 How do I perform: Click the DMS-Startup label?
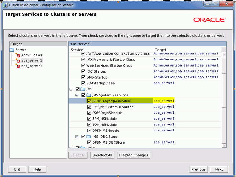tap(97, 77)
